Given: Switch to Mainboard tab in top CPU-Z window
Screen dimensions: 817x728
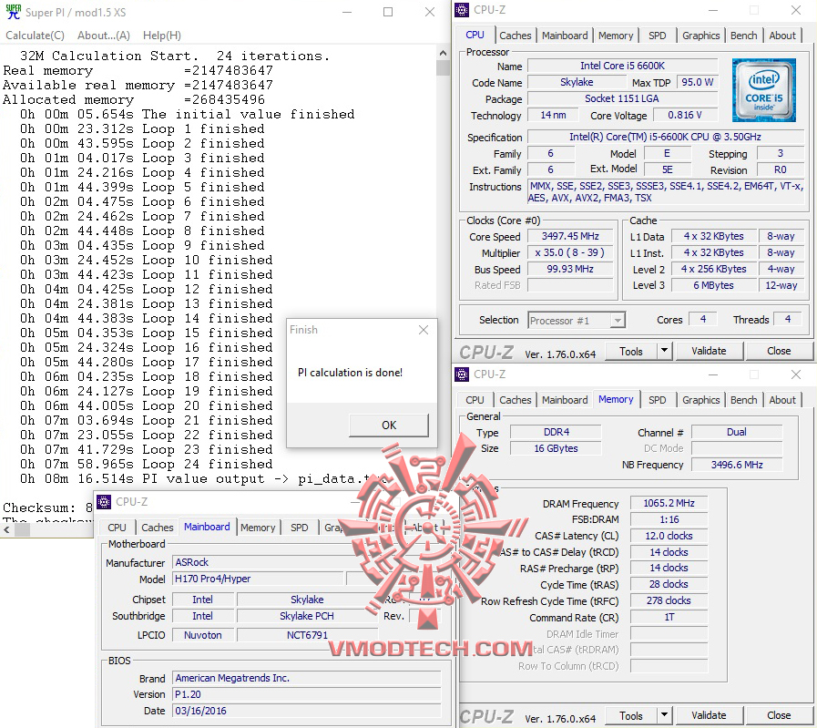Looking at the screenshot, I should 565,36.
